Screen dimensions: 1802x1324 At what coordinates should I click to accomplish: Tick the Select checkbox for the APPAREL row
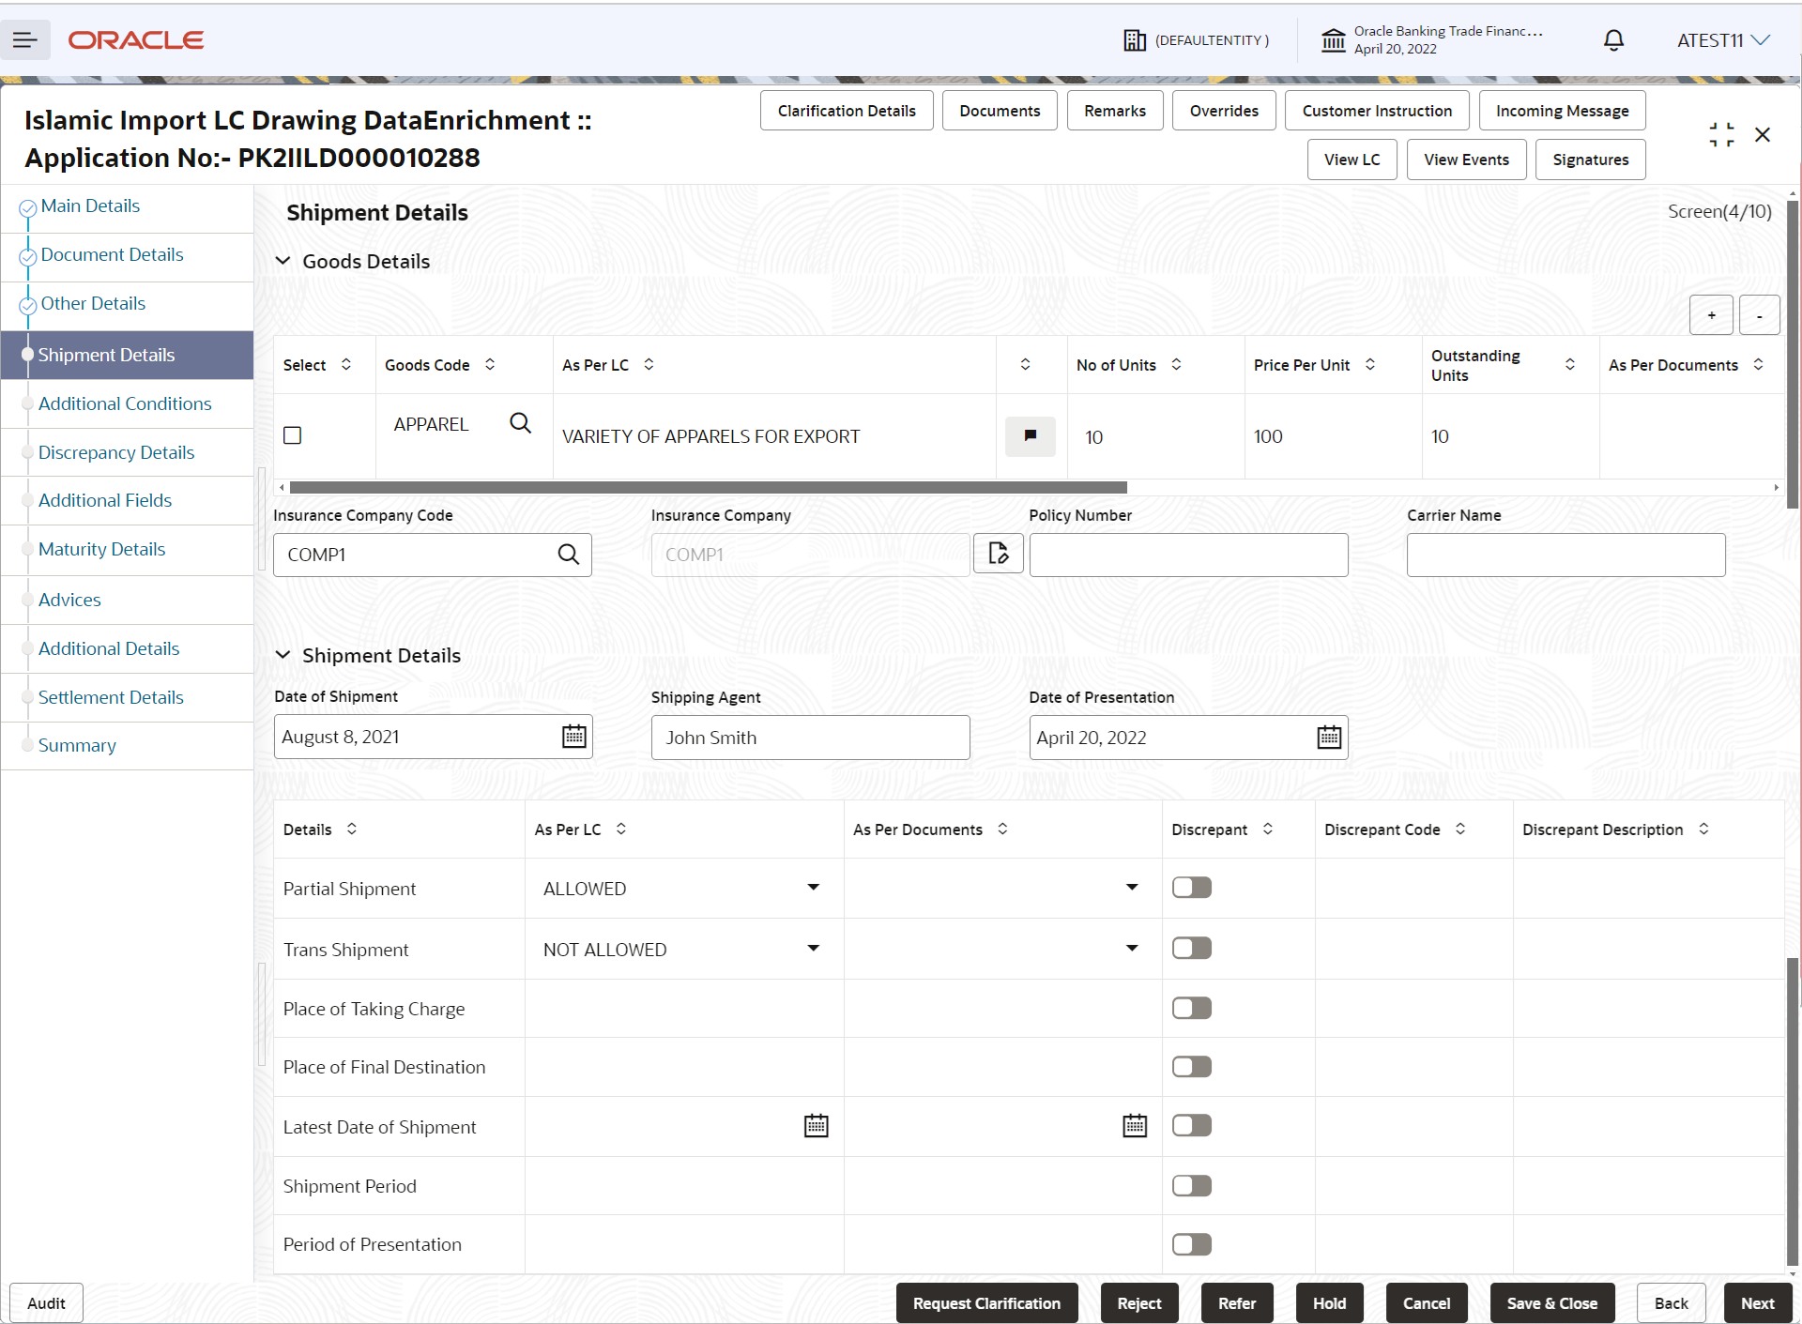click(x=292, y=435)
